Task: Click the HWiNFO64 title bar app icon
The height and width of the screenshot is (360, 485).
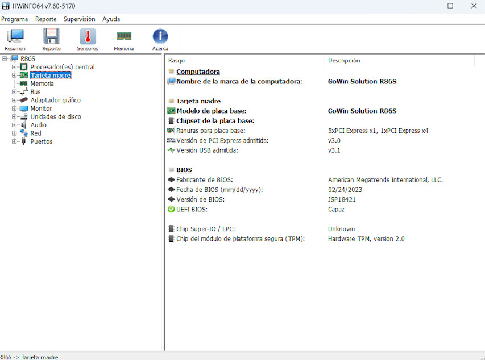Action: pos(6,6)
